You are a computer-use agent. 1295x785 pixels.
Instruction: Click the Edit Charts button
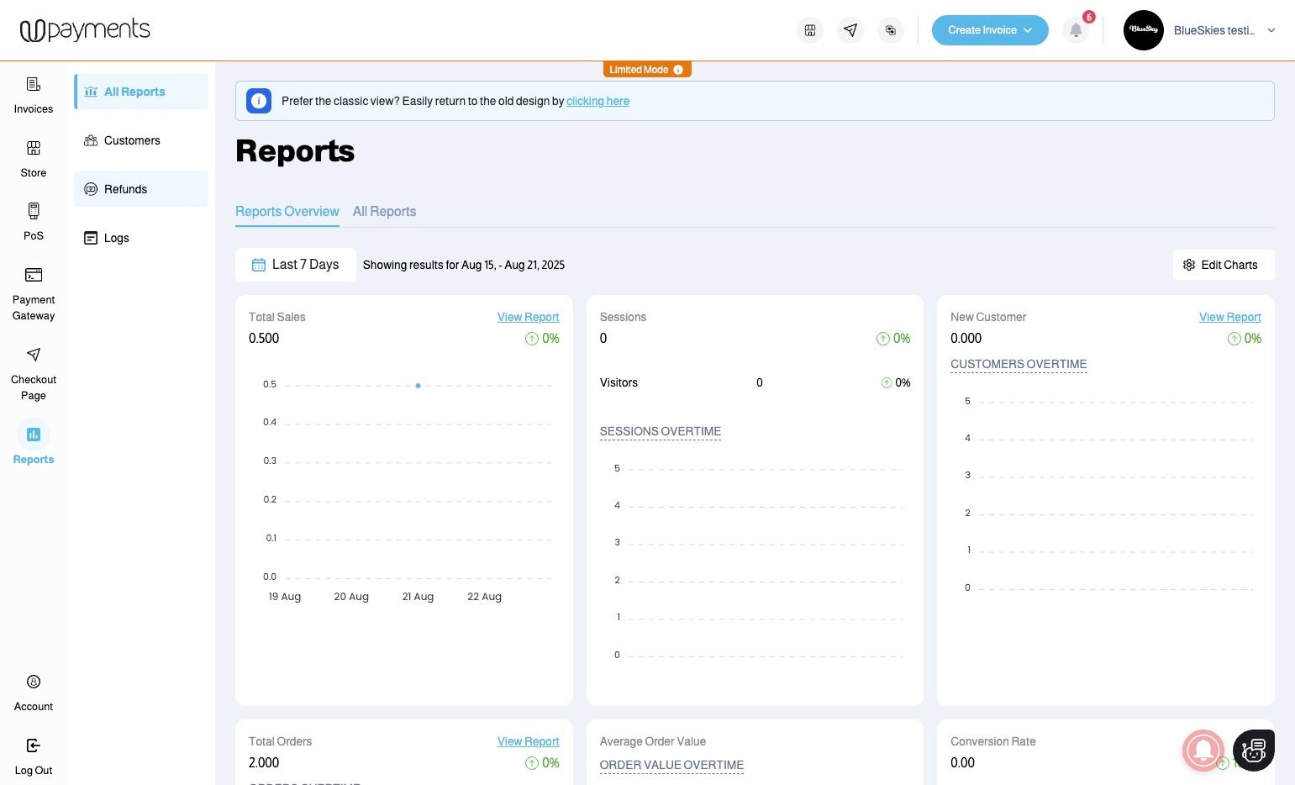click(x=1223, y=265)
